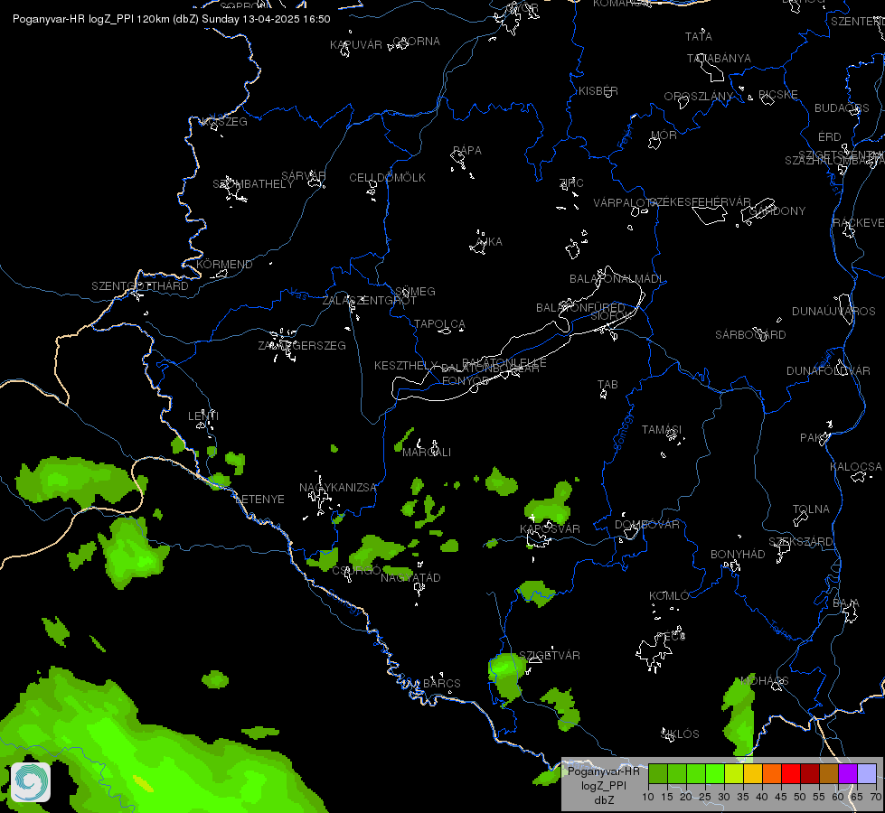Click the DUNAFÖLDVÁR town label
Viewport: 885px width, 813px height.
coord(828,370)
